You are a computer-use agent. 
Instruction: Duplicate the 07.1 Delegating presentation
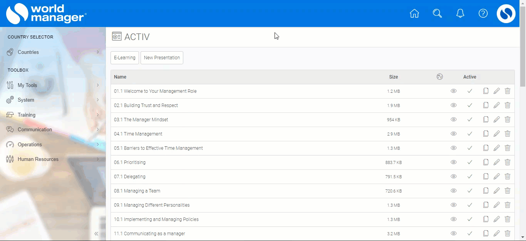(486, 177)
